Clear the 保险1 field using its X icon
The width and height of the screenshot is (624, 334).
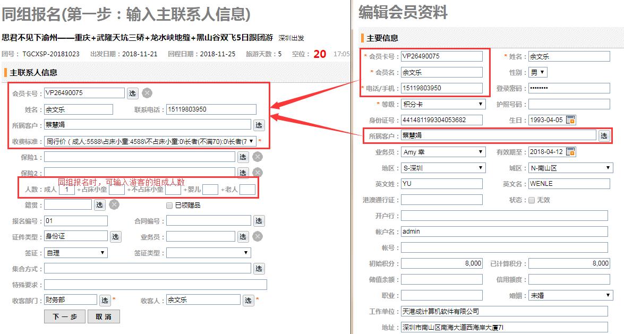coord(258,157)
